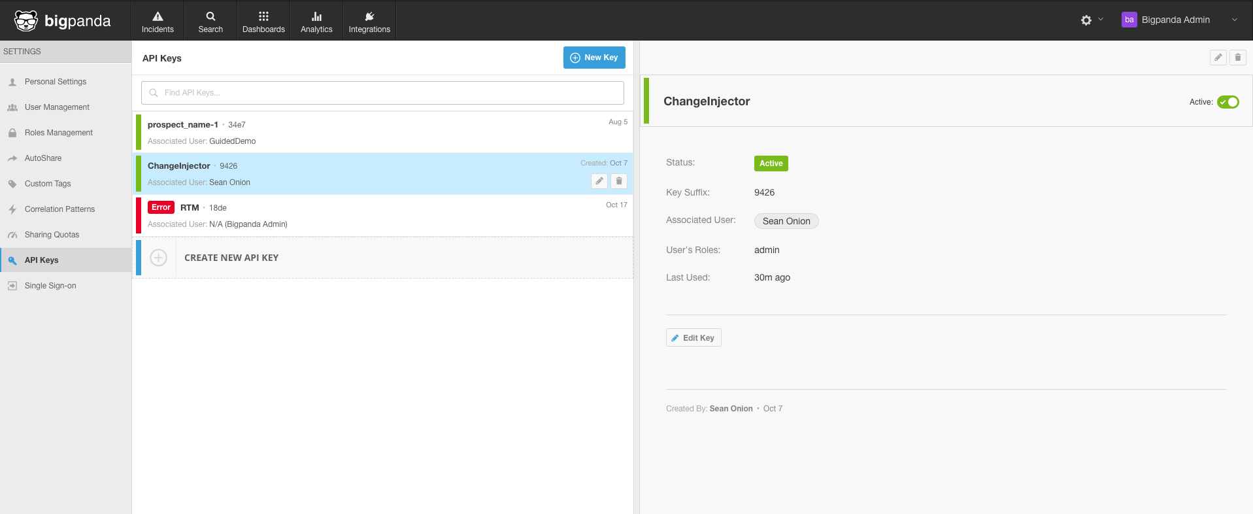Click the Correlation Patterns lightning icon
This screenshot has height=514, width=1253.
click(12, 209)
